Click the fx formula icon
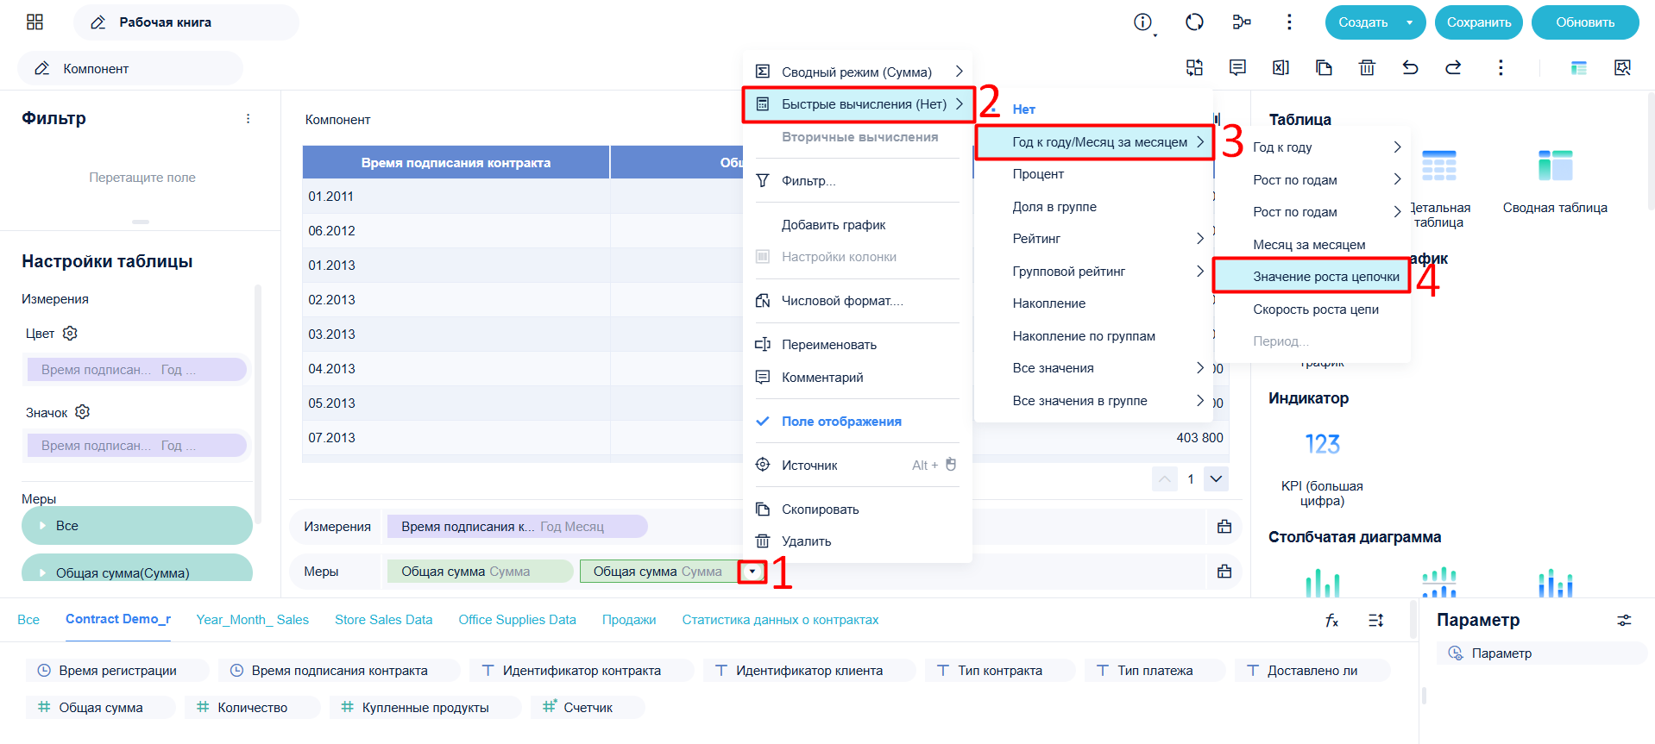Viewport: 1655px width, 744px height. click(x=1332, y=620)
